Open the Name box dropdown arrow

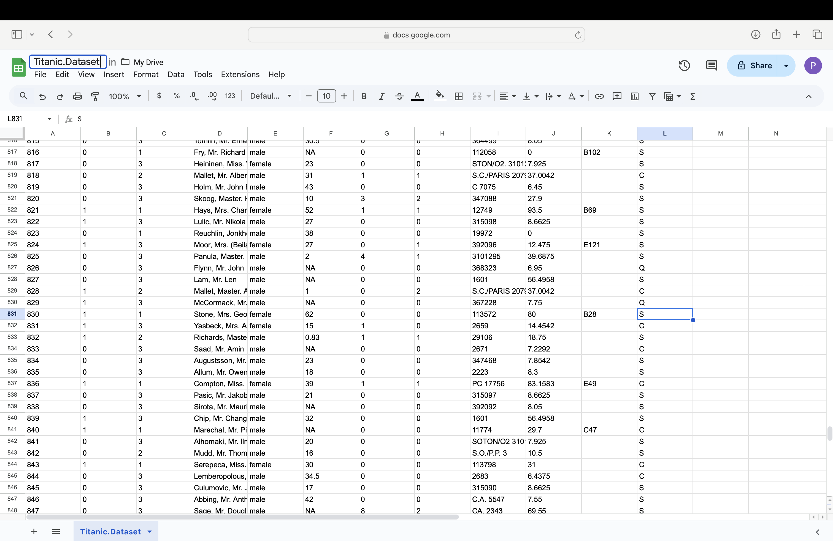click(49, 119)
